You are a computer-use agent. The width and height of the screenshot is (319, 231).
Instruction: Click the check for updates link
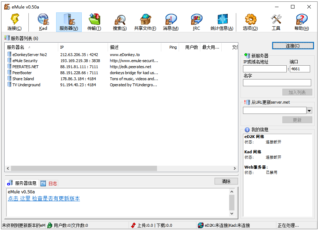coord(43,198)
